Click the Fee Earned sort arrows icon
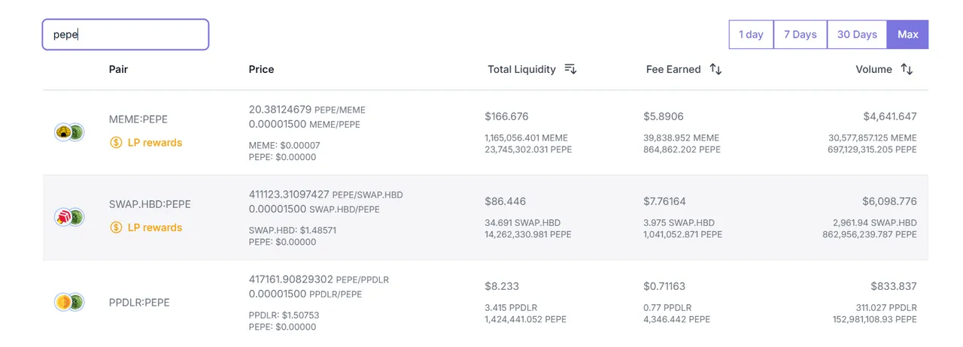 point(715,69)
